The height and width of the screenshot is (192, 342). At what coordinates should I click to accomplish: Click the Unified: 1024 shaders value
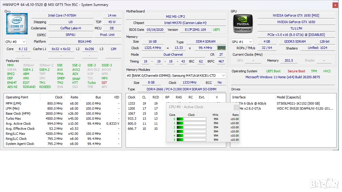pyautogui.click(x=317, y=48)
